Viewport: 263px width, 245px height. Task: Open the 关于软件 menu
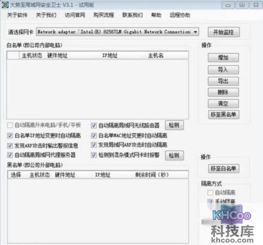pyautogui.click(x=17, y=15)
